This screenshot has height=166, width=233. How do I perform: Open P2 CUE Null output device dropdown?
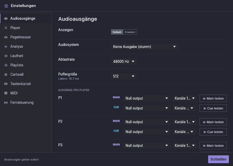[x=147, y=132]
